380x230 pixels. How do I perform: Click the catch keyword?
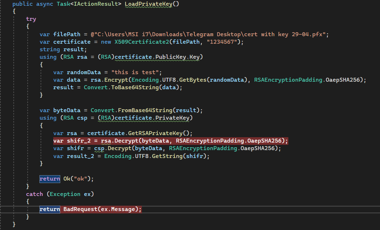34,194
